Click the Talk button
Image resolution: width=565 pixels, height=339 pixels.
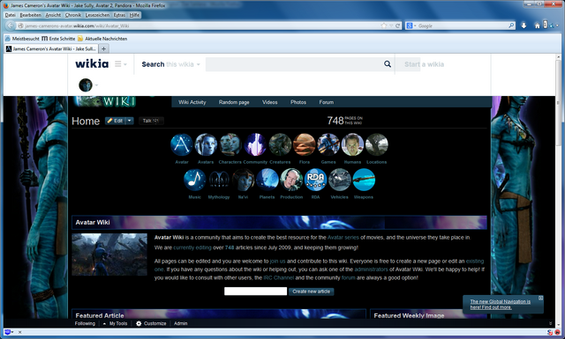click(151, 121)
